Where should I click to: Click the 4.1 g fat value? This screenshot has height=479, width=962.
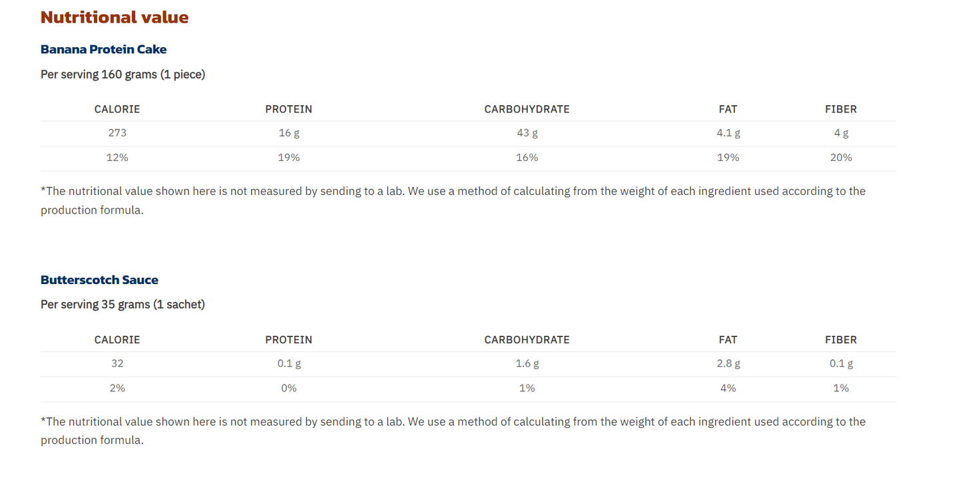[728, 133]
